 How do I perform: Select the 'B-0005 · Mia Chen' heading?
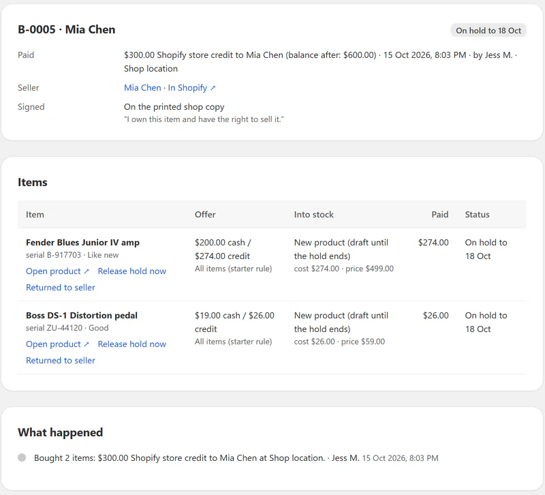pos(66,29)
